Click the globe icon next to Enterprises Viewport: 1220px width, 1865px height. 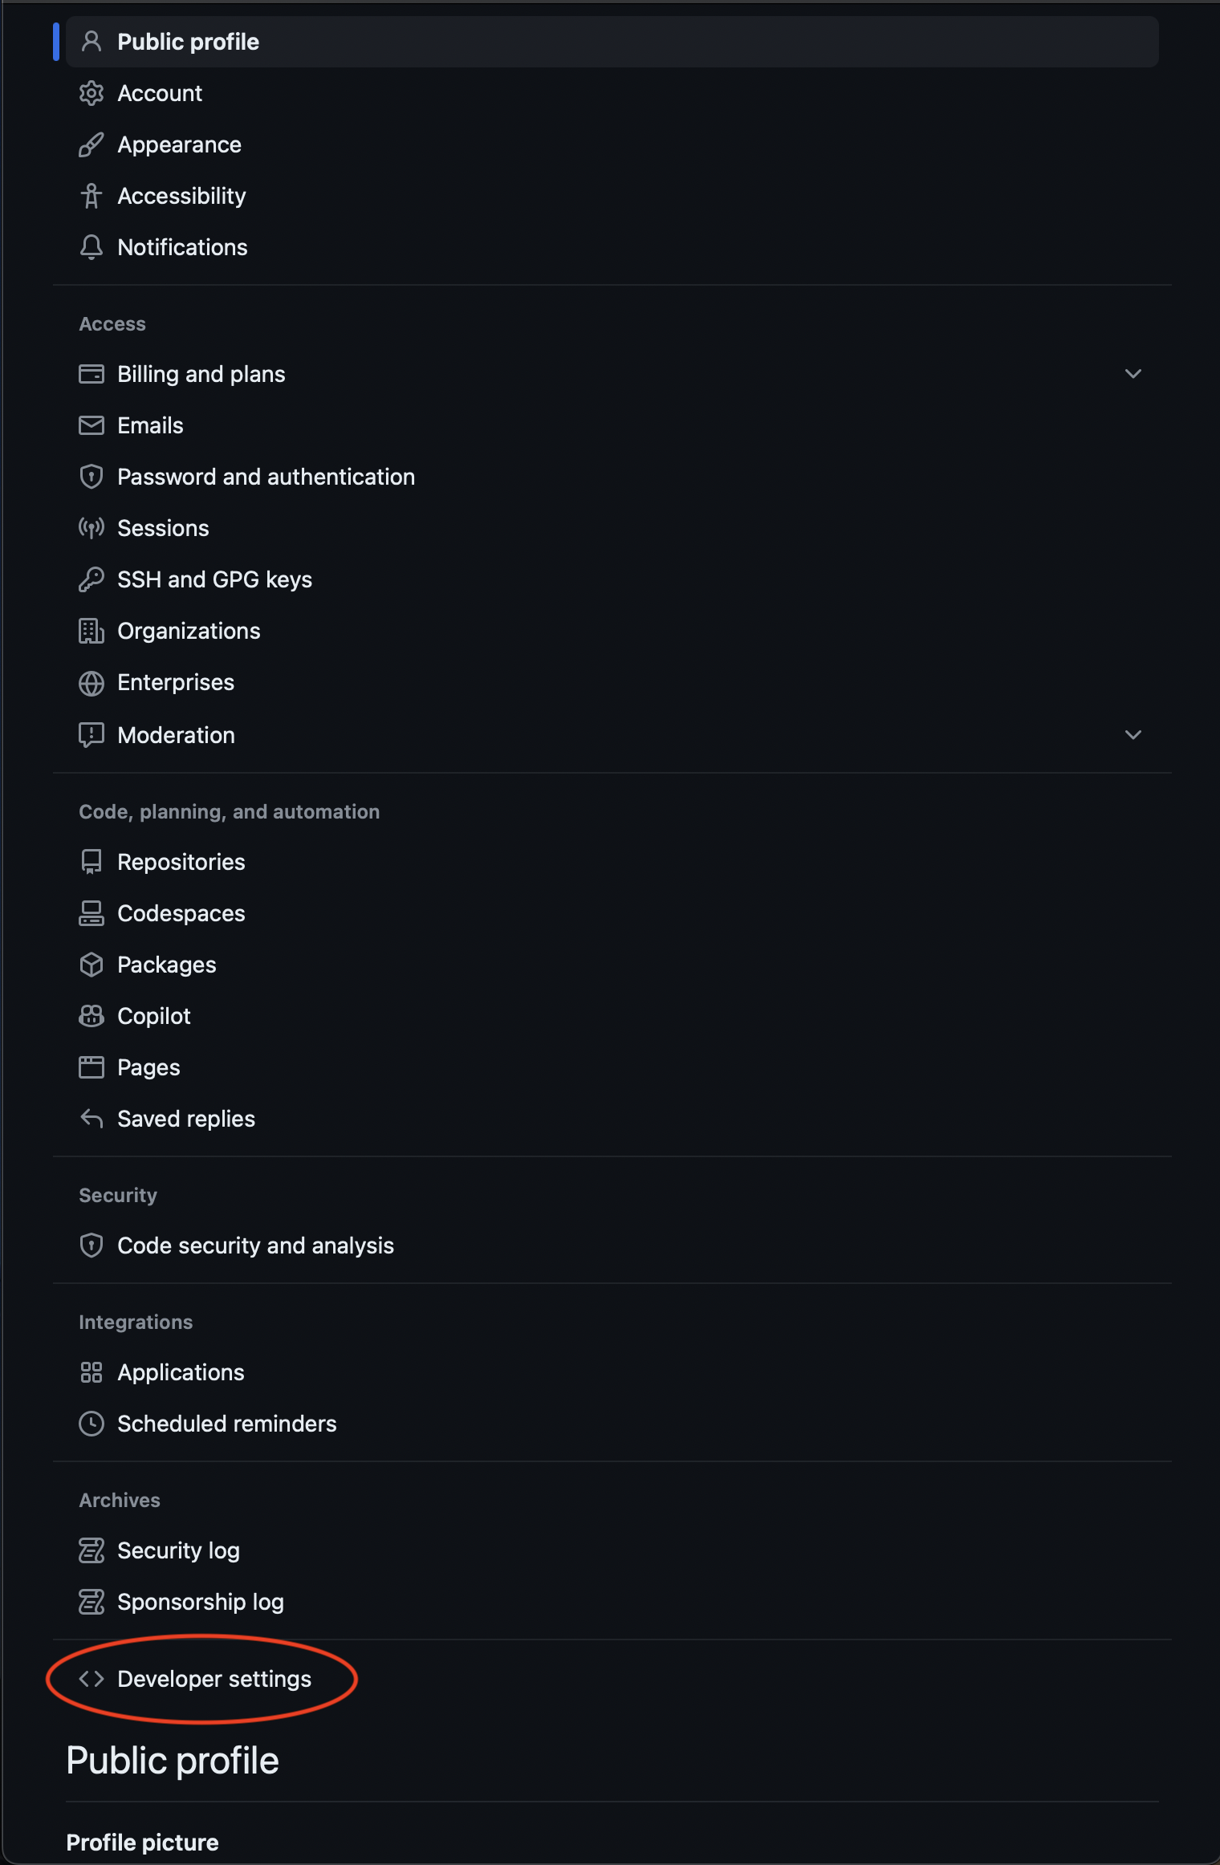coord(91,683)
